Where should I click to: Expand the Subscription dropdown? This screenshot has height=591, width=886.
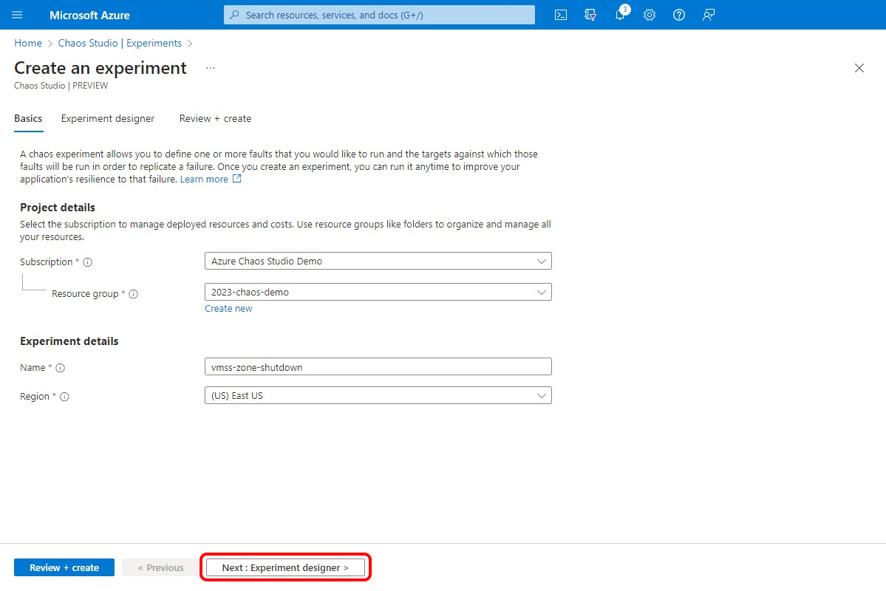(378, 261)
